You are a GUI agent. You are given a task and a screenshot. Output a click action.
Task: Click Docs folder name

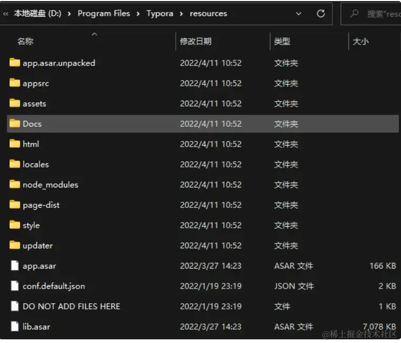click(x=32, y=124)
